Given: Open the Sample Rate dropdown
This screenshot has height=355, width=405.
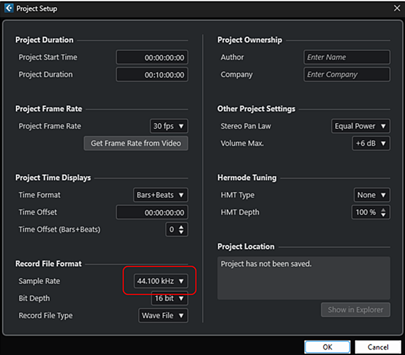Looking at the screenshot, I should tap(160, 281).
